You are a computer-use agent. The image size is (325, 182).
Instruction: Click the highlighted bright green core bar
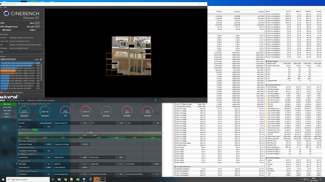[117, 138]
